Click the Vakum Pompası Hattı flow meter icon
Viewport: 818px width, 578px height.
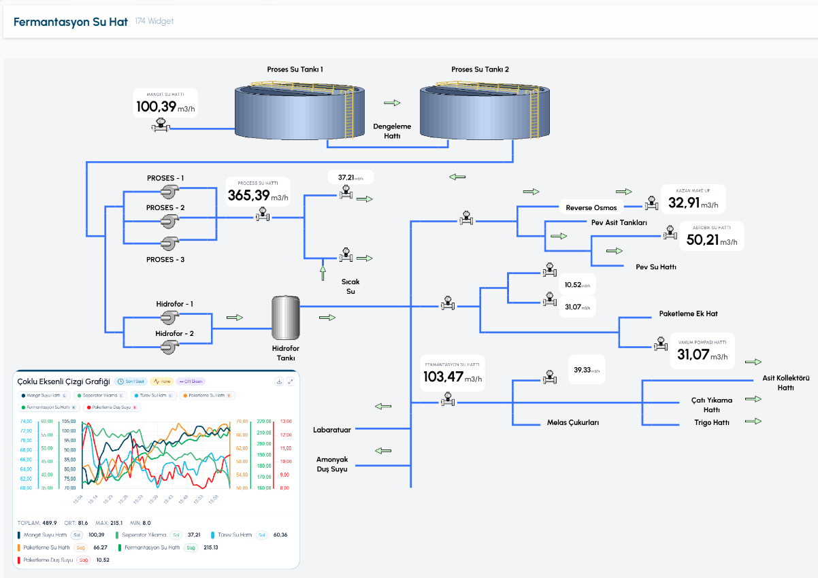659,343
